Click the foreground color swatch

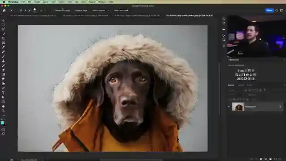click(2, 123)
